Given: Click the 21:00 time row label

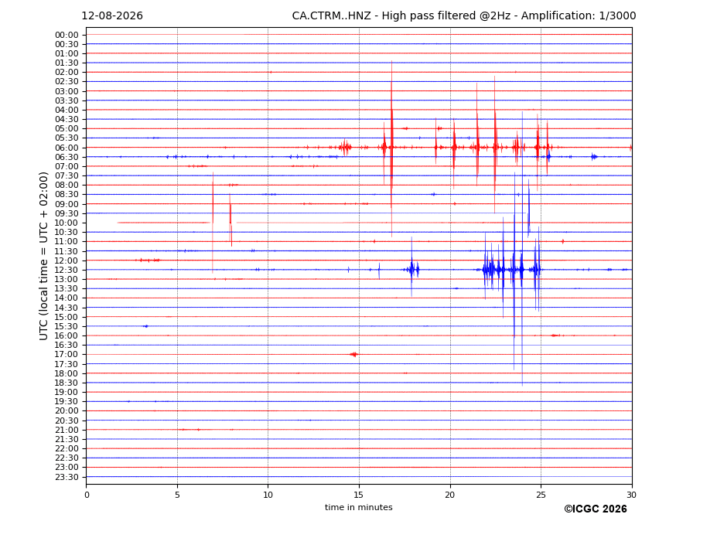Looking at the screenshot, I should point(67,430).
